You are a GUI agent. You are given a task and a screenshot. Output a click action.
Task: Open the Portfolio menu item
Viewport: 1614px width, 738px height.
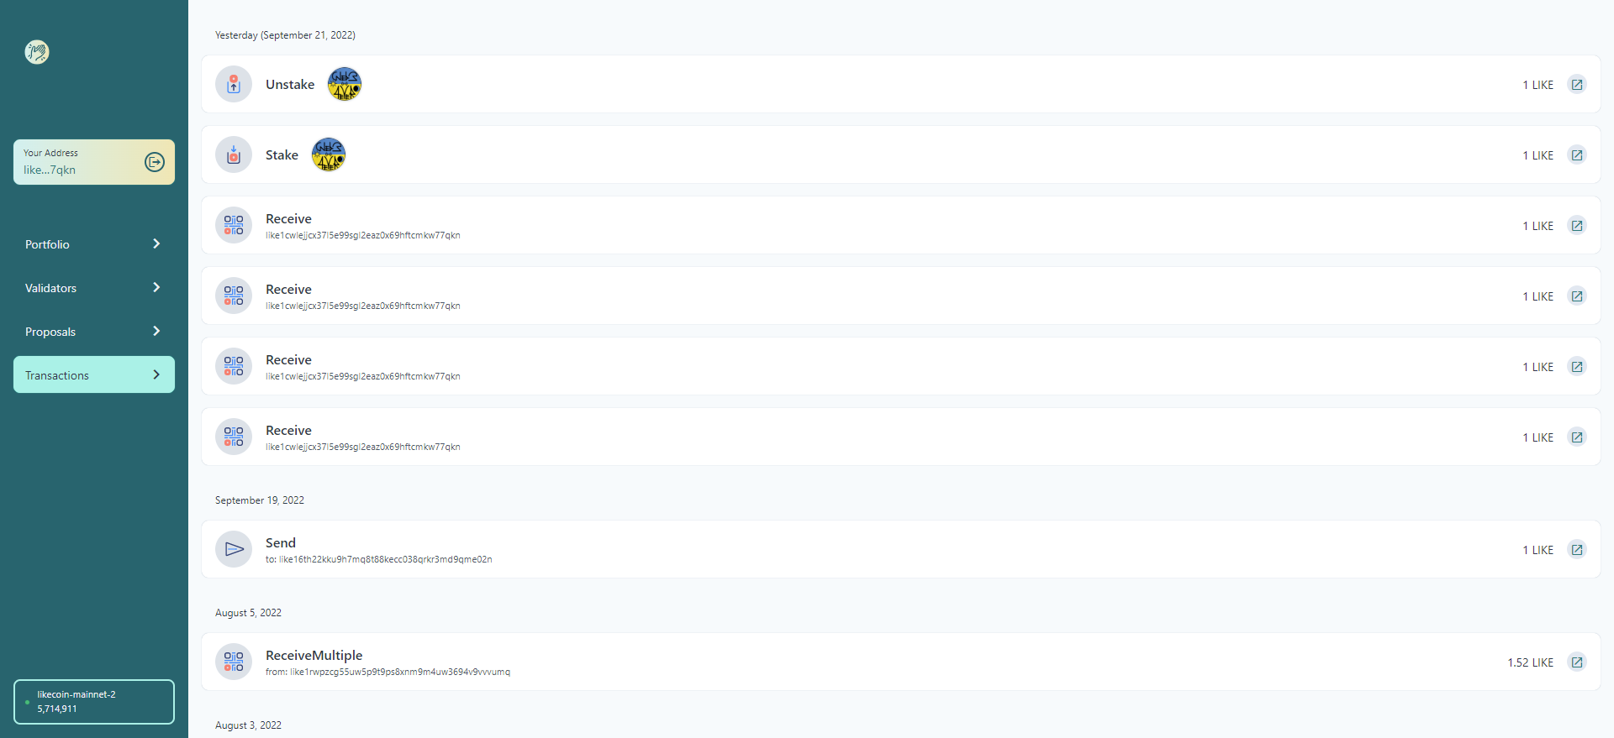[94, 244]
